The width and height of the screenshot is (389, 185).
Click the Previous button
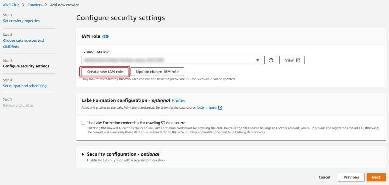click(x=351, y=177)
